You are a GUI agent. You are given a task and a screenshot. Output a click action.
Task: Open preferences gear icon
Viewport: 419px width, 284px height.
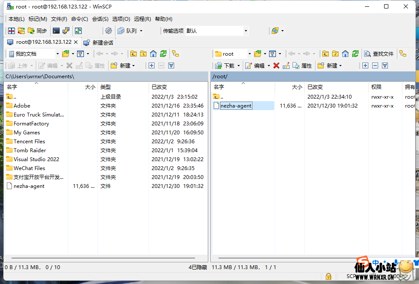(x=109, y=31)
